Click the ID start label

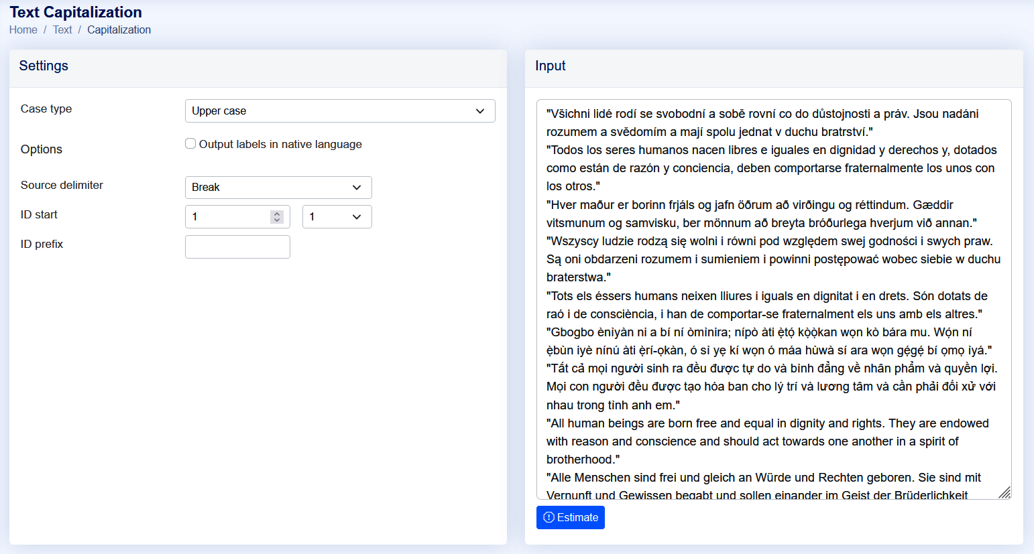click(x=39, y=214)
